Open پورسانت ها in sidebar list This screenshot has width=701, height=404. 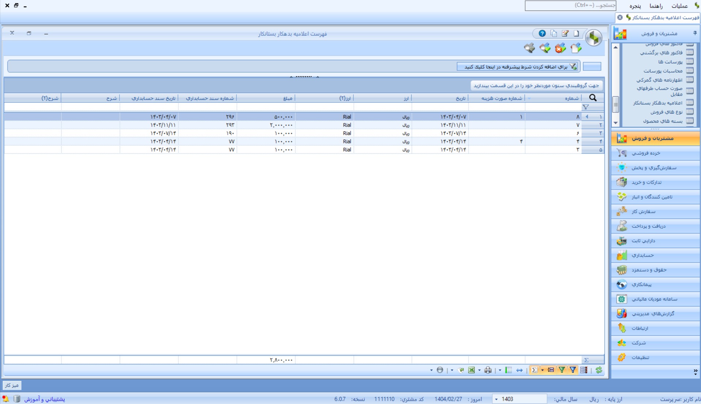[670, 62]
